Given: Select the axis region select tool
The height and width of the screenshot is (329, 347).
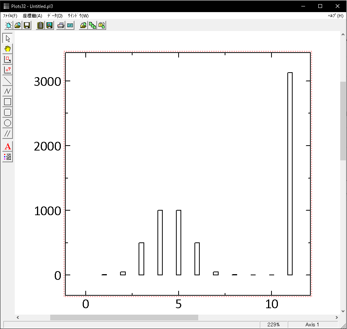Looking at the screenshot, I should [8, 59].
